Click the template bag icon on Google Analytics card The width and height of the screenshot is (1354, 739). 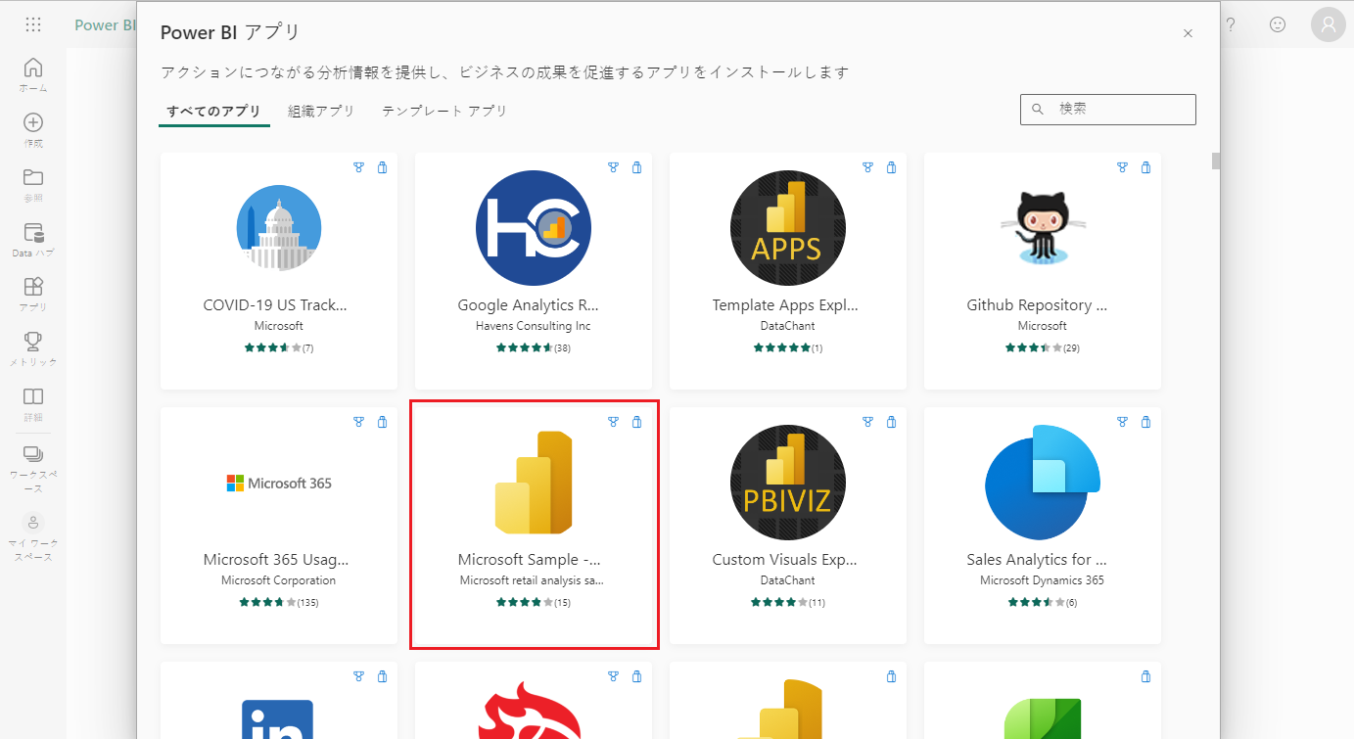coord(636,167)
